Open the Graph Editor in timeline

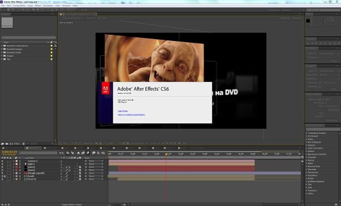pos(103,153)
